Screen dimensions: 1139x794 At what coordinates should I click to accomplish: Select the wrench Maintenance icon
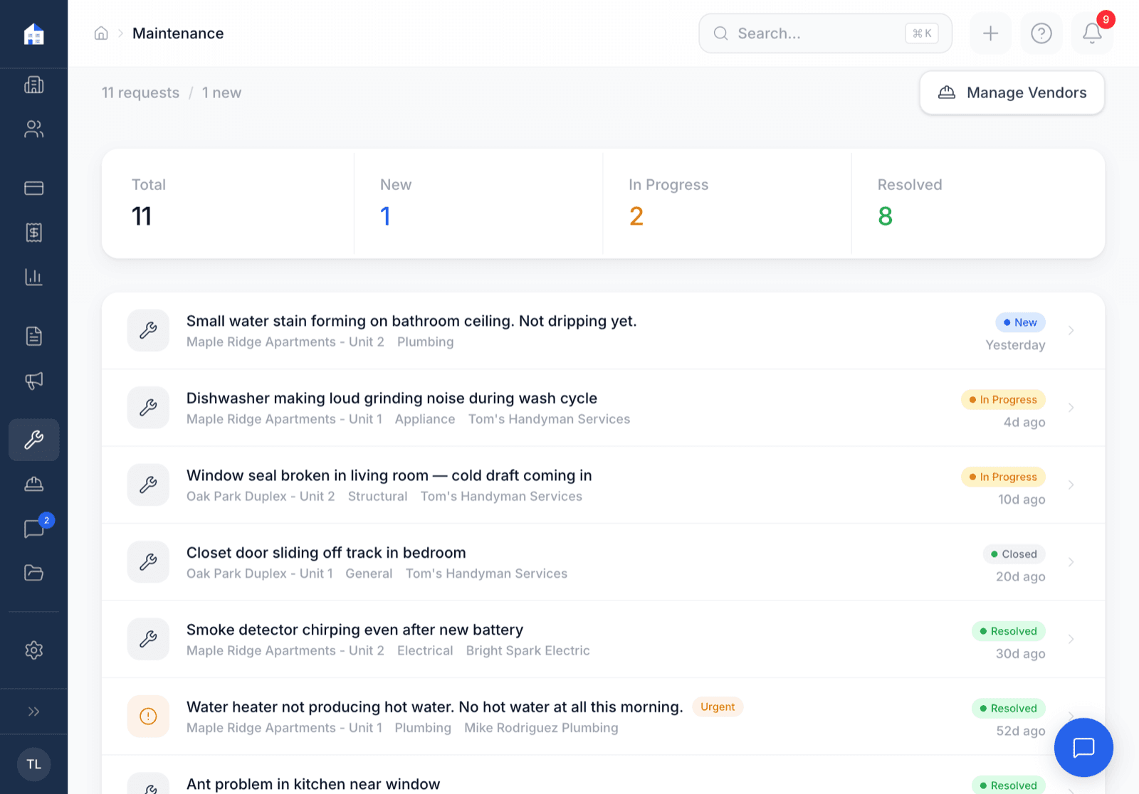point(33,440)
